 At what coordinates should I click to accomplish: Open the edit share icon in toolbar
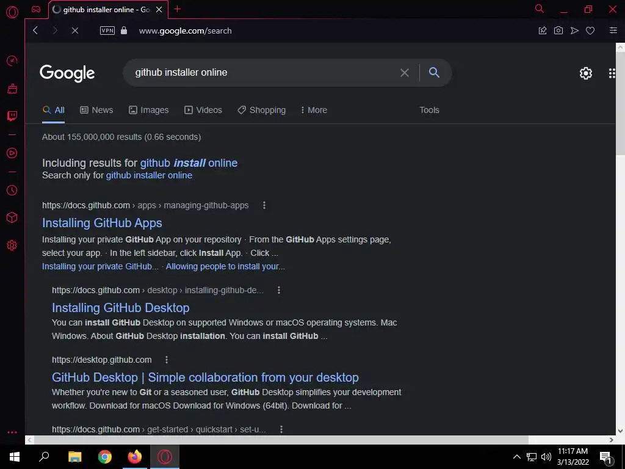click(x=543, y=31)
